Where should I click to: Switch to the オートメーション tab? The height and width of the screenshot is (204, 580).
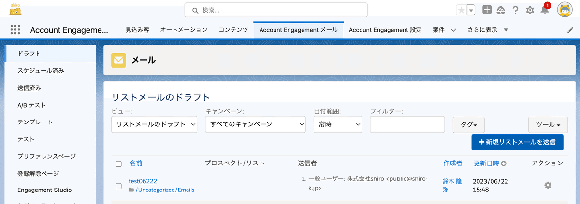pyautogui.click(x=184, y=30)
